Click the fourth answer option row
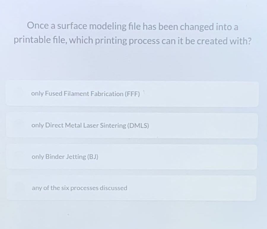The width and height of the screenshot is (267, 229). pyautogui.click(x=132, y=188)
